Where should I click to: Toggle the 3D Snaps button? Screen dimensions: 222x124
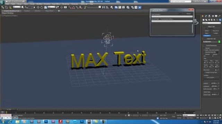[70, 7]
